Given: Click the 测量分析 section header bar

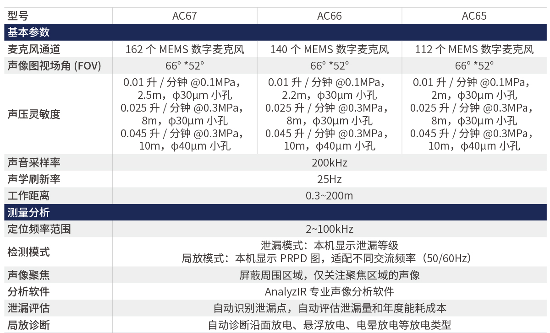Looking at the screenshot, I should coord(29,213).
